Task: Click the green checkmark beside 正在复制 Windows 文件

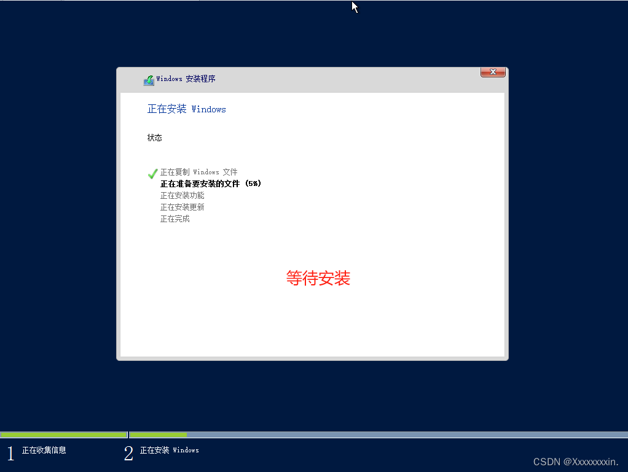Action: pyautogui.click(x=152, y=174)
